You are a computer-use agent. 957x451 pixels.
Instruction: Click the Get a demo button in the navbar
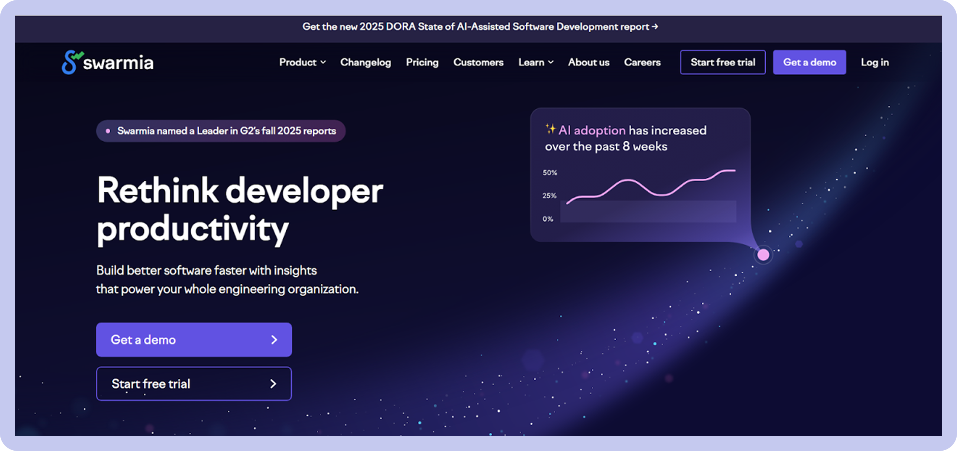click(x=809, y=62)
